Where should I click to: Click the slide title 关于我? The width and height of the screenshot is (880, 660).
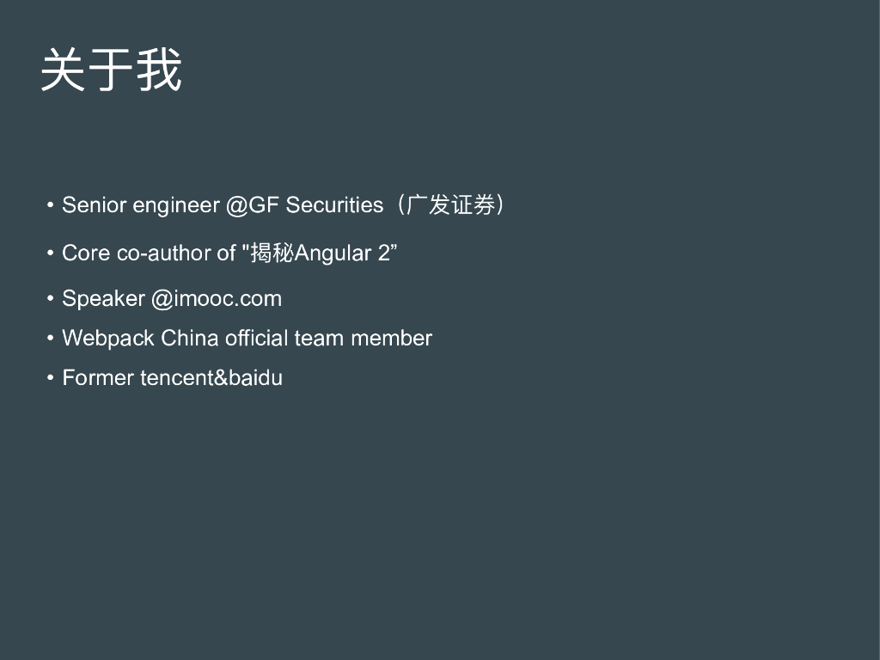coord(111,70)
